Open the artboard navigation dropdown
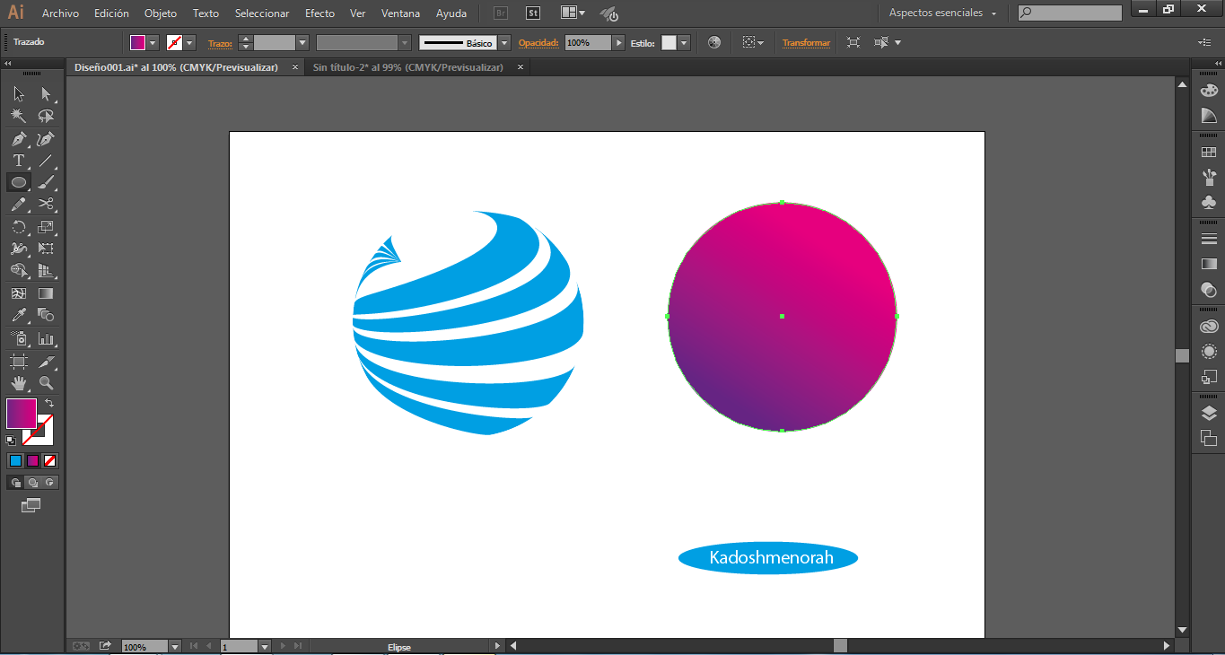Viewport: 1225px width, 655px height. 265,646
